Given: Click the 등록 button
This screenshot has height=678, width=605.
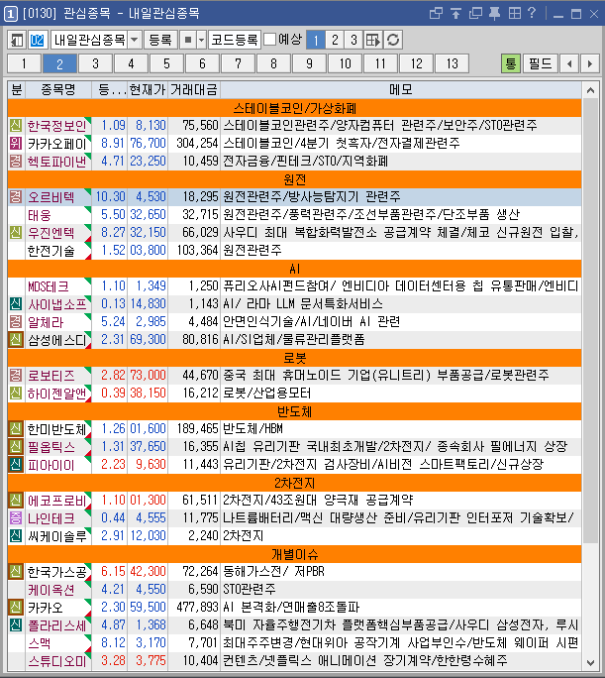Looking at the screenshot, I should click(160, 41).
